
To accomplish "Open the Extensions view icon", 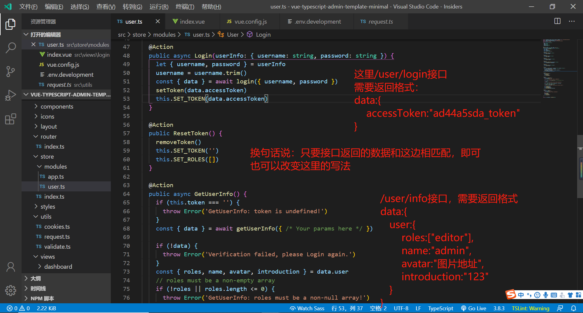I will [11, 119].
